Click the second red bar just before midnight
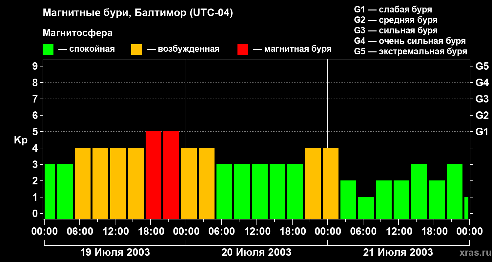492x262 pixels. pyautogui.click(x=171, y=175)
